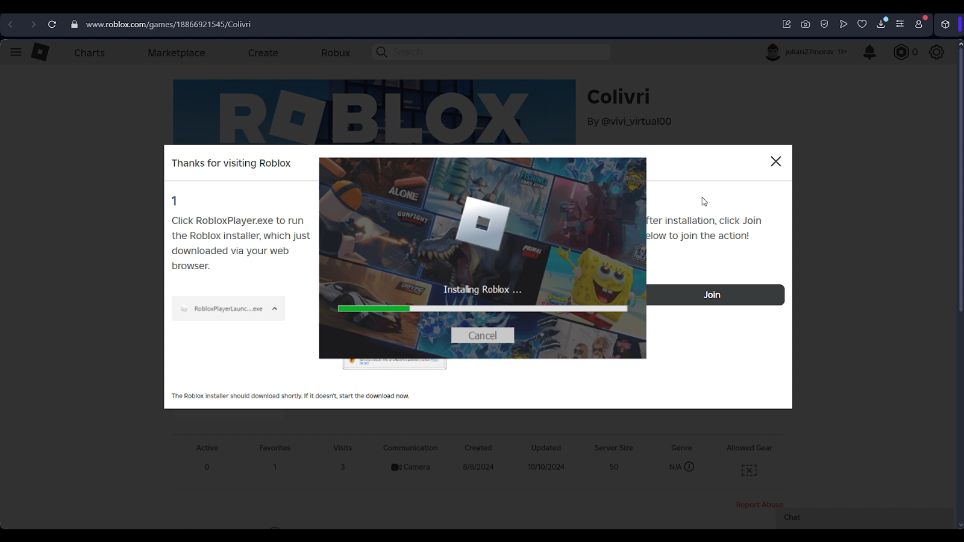Open the extensions cube icon
The height and width of the screenshot is (542, 964).
click(945, 24)
